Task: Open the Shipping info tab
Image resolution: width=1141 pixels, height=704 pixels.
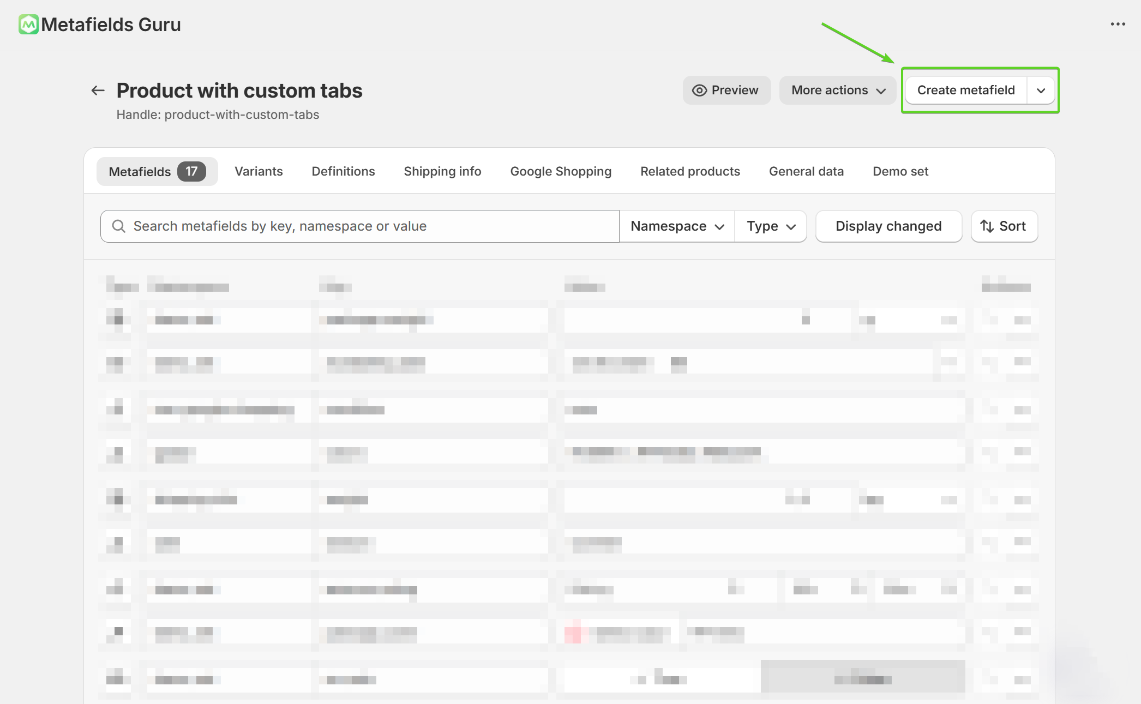Action: pos(442,172)
